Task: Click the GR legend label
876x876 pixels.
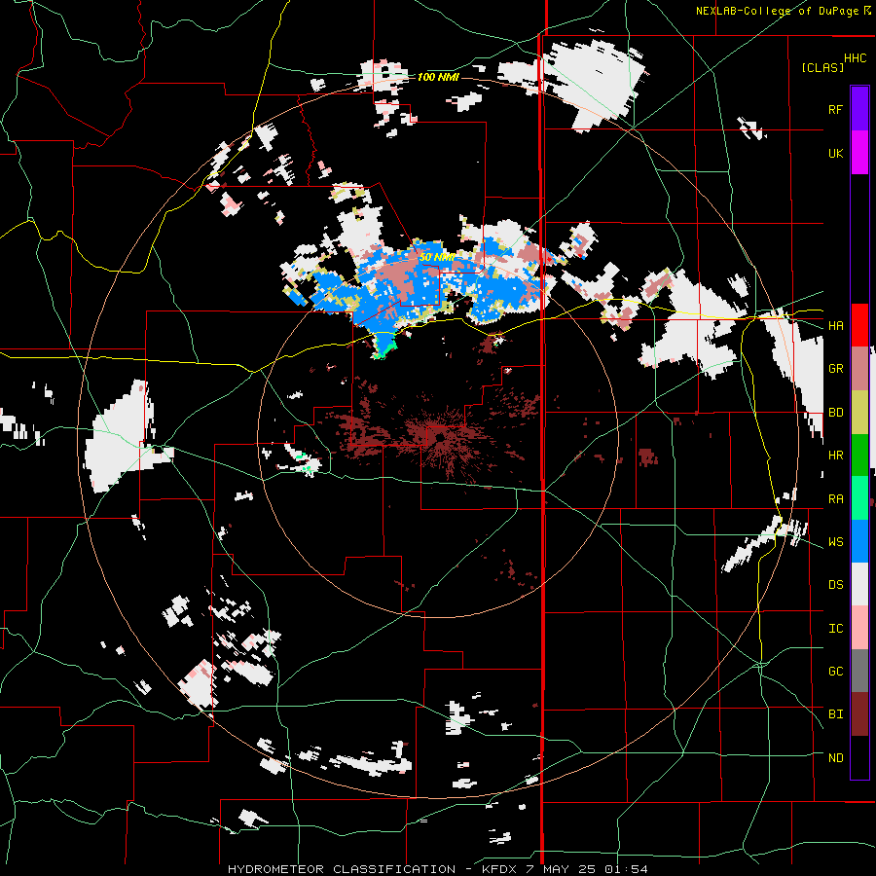Action: pyautogui.click(x=835, y=369)
